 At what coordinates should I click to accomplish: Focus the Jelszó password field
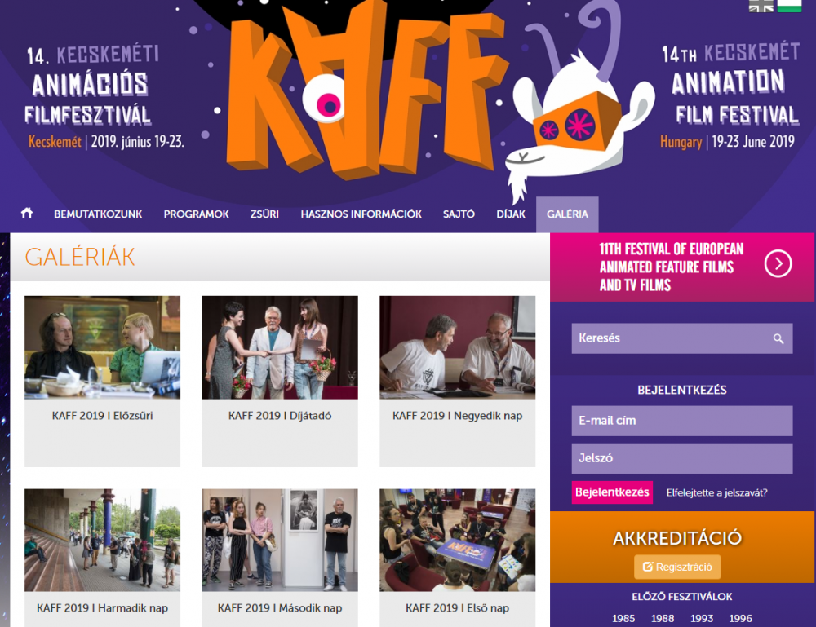[681, 458]
